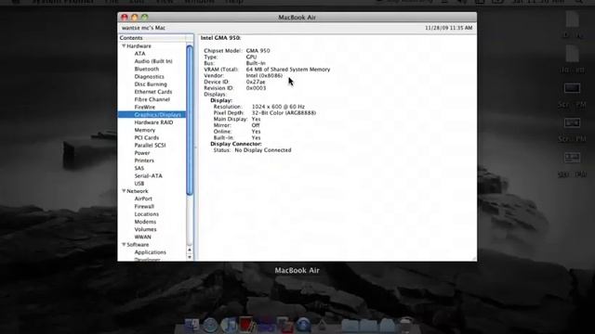
Task: Click the Mirror 'Off' value
Action: coord(256,125)
